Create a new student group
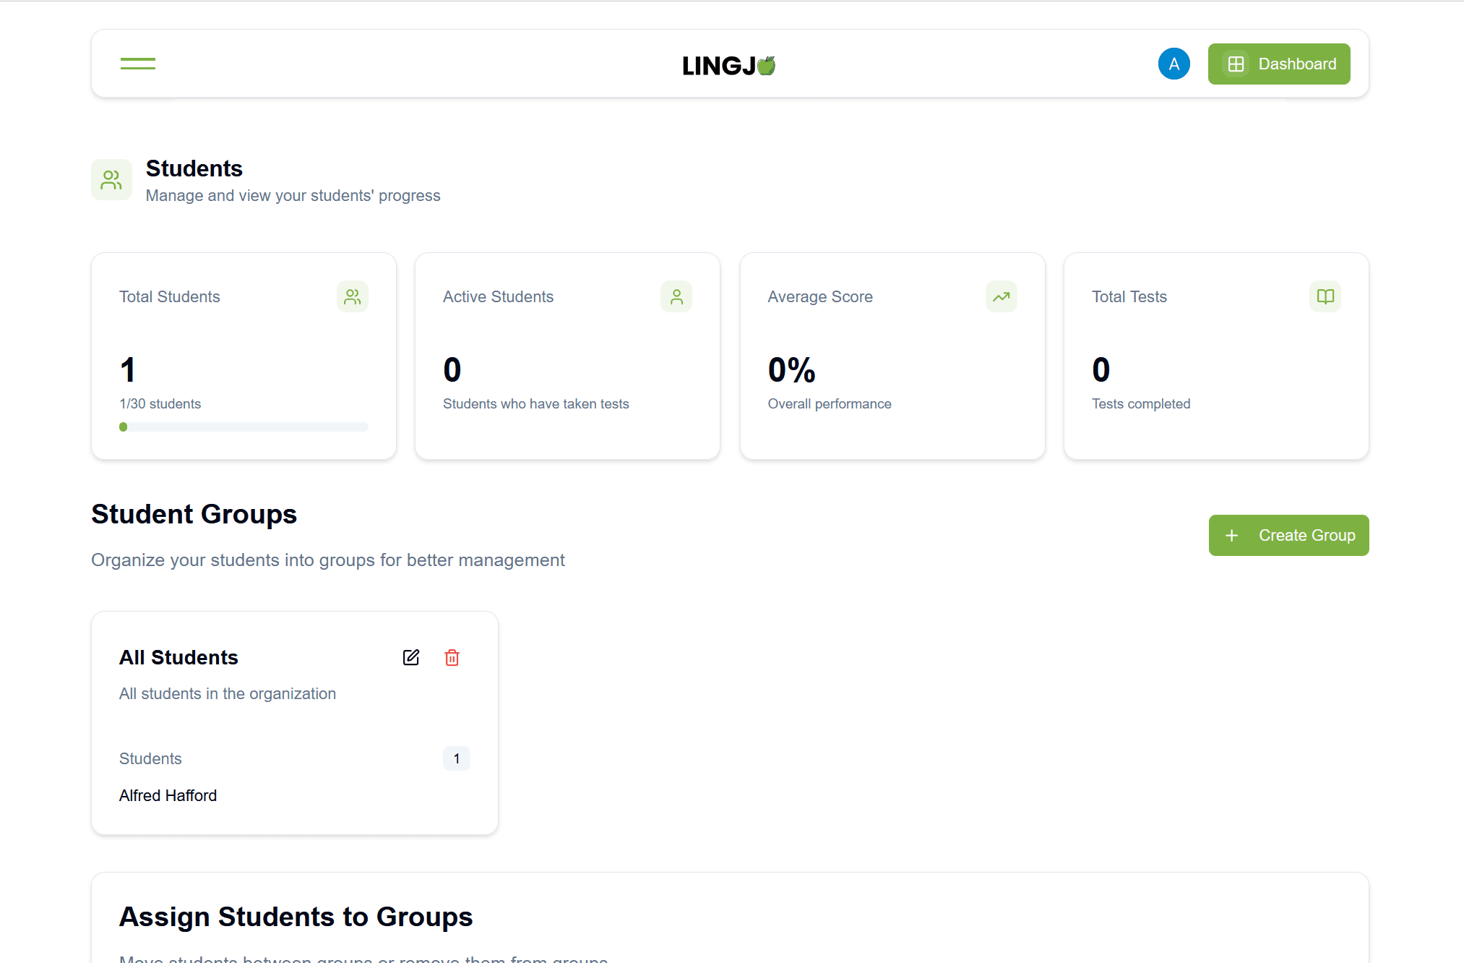This screenshot has height=963, width=1464. [x=1288, y=535]
